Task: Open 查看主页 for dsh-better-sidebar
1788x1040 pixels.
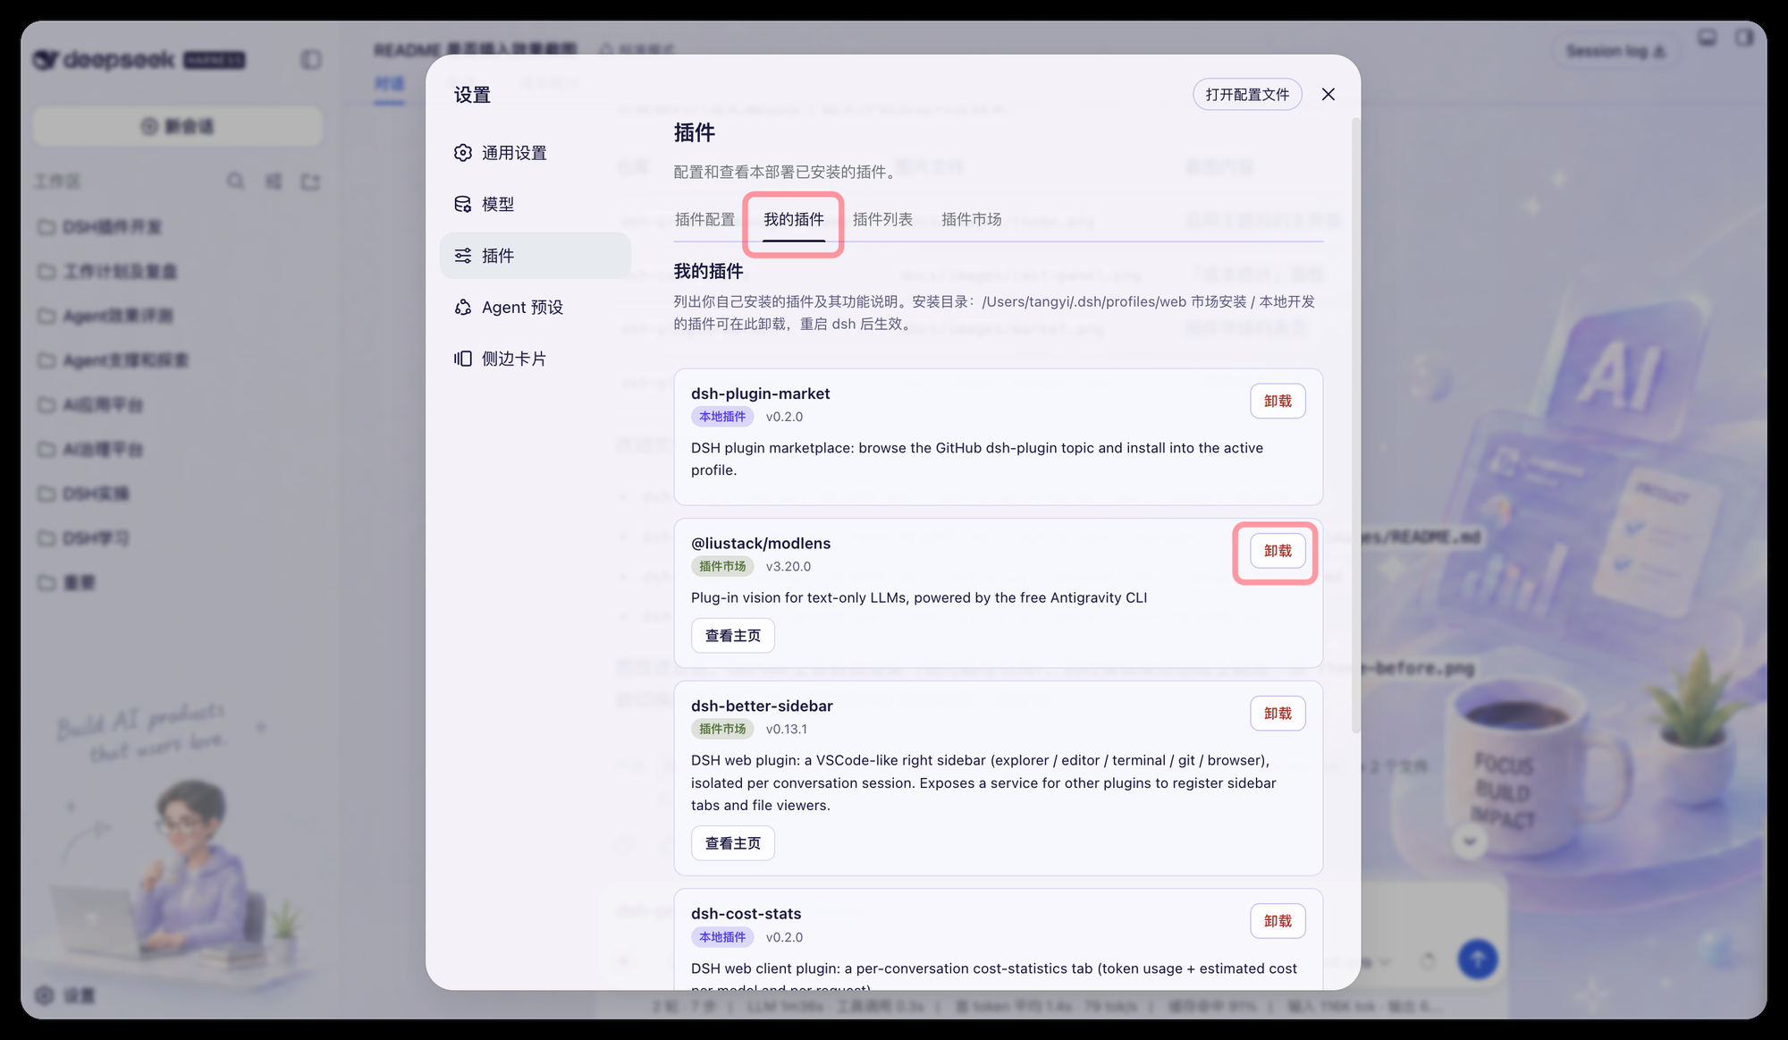Action: pyautogui.click(x=733, y=843)
